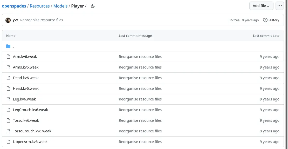Open the Dead.kv6.weak file
The image size is (288, 149).
coord(26,78)
